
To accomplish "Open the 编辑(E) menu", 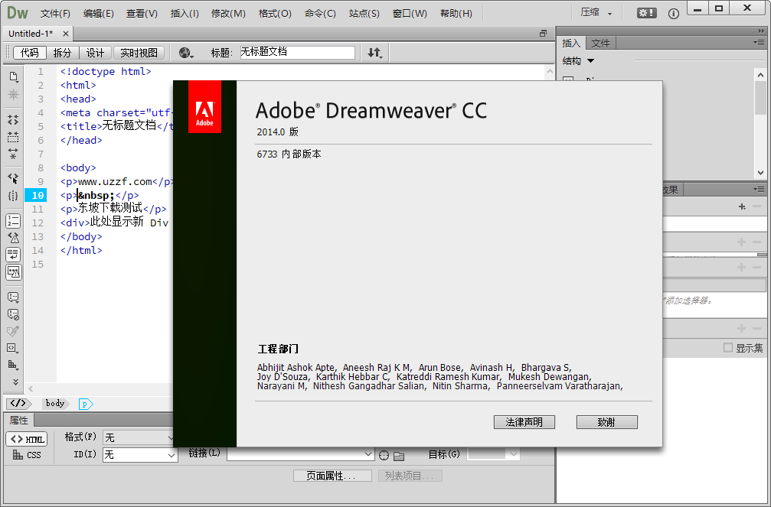I will tap(98, 13).
